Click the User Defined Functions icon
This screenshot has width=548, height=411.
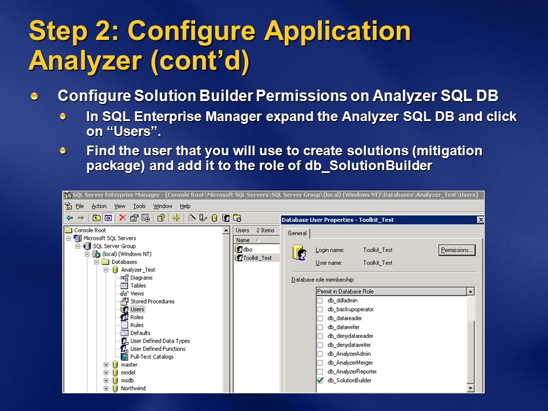(x=124, y=349)
